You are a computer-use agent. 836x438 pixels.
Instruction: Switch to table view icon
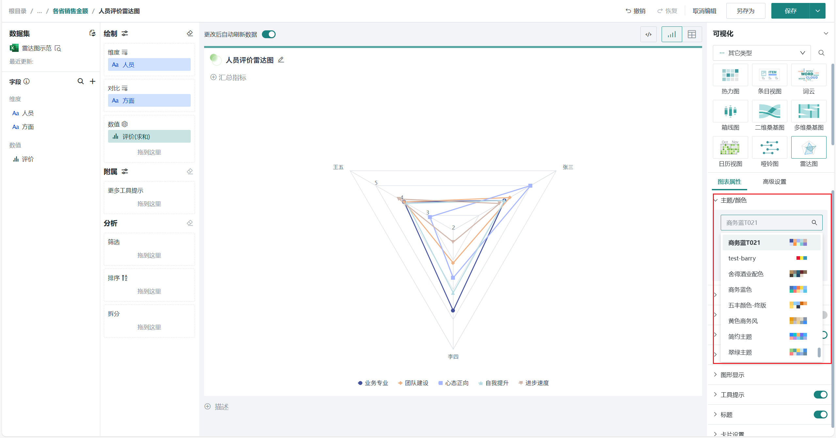[x=692, y=34]
